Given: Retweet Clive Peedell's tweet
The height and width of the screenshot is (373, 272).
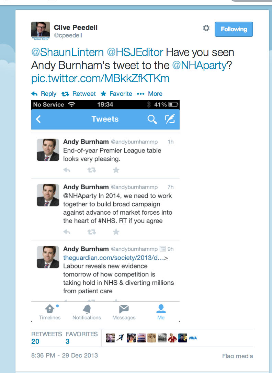Looking at the screenshot, I should coord(78,94).
